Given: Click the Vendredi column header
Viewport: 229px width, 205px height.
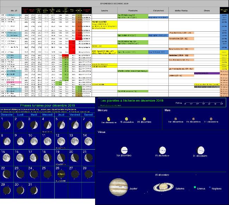Looking at the screenshot, I should click(75, 115).
